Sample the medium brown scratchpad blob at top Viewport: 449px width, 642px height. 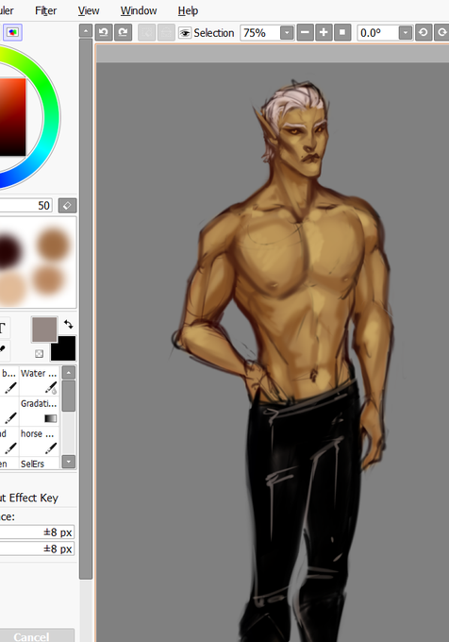click(53, 245)
